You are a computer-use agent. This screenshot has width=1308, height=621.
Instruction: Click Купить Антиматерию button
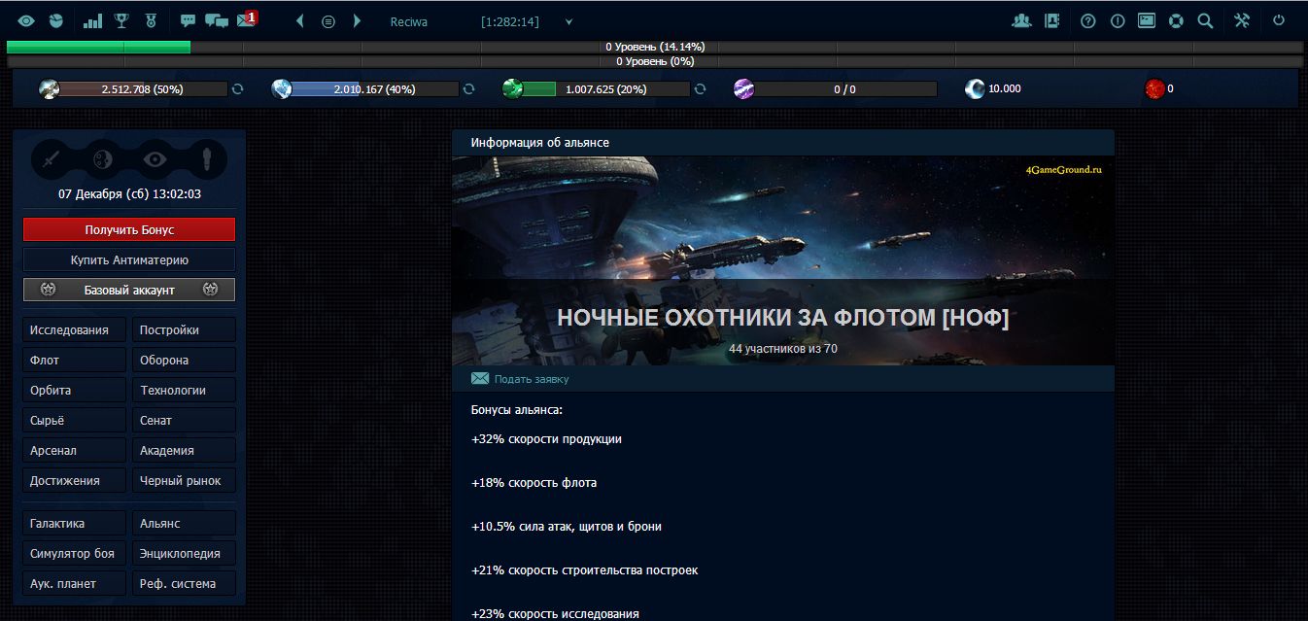tap(129, 259)
